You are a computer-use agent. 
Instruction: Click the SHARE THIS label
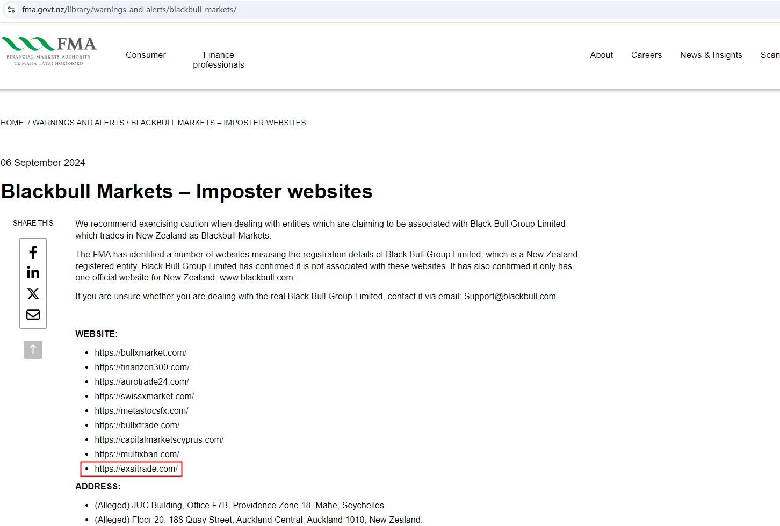tap(33, 223)
